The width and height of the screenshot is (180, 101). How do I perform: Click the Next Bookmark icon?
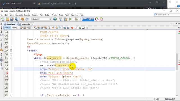point(57,28)
